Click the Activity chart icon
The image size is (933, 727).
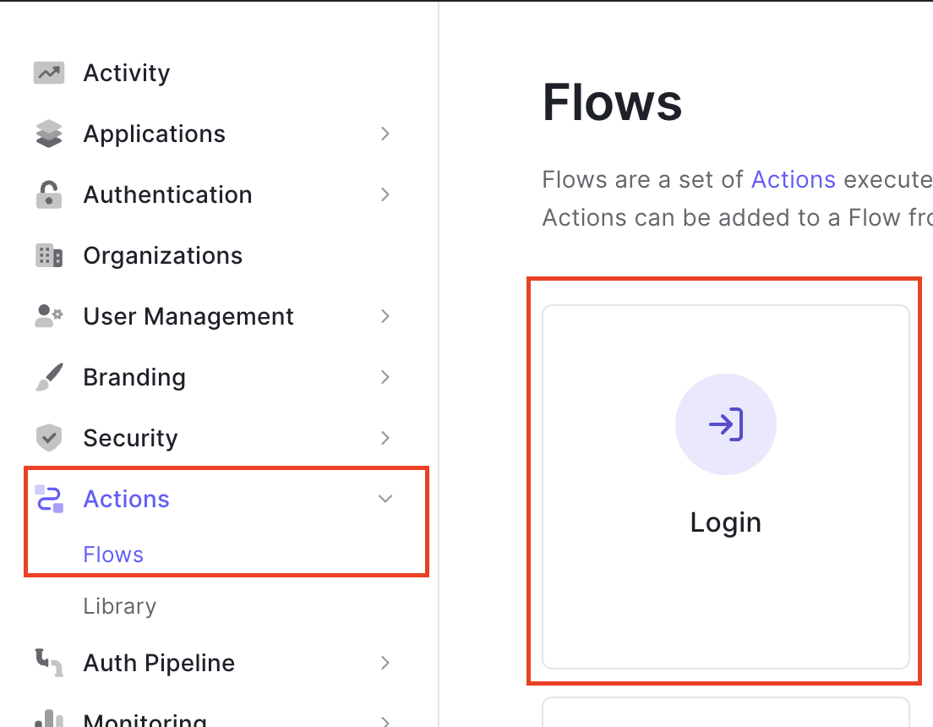tap(48, 73)
